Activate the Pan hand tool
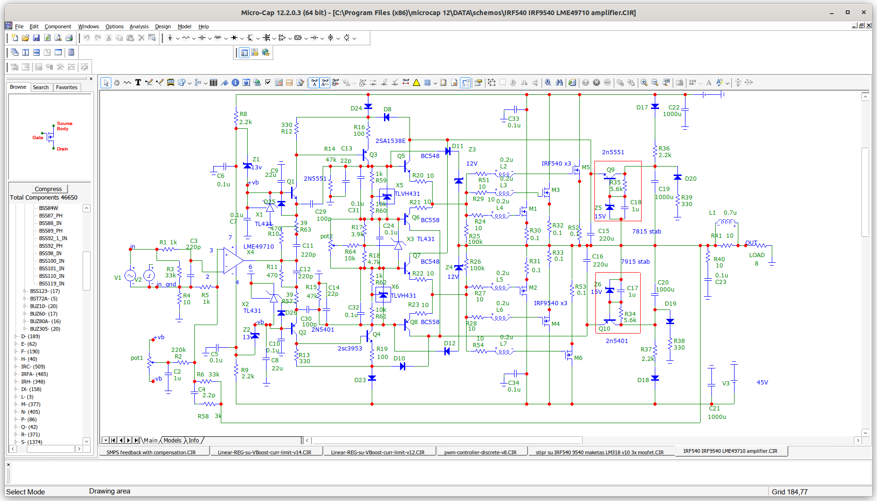 coord(117,83)
